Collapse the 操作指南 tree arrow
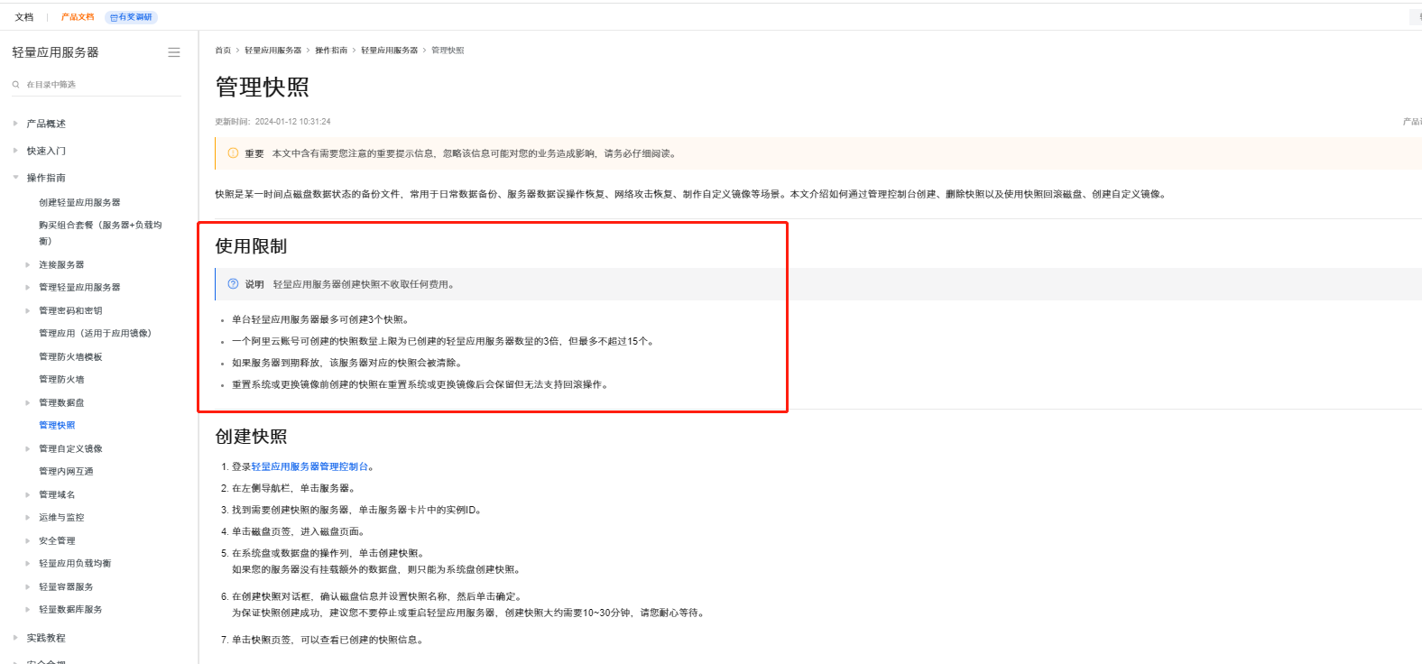Screen dimensions: 1422x664 pos(15,178)
